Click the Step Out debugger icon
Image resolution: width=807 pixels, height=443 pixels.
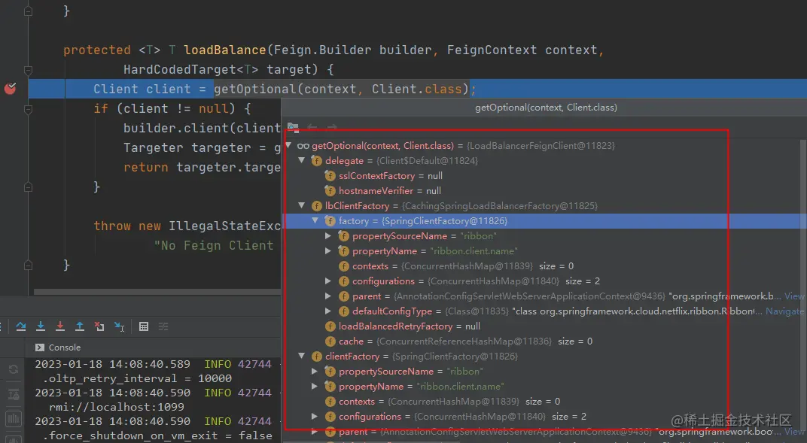click(x=80, y=326)
